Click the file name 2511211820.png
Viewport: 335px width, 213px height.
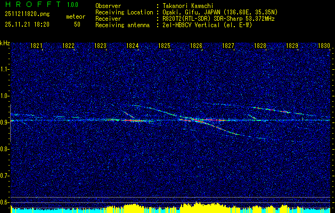point(27,14)
